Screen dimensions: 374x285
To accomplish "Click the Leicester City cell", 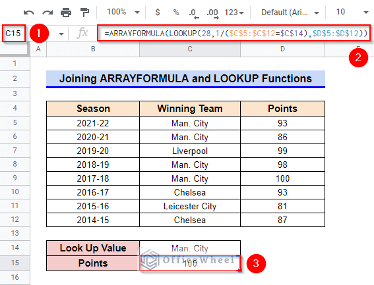I will (190, 206).
